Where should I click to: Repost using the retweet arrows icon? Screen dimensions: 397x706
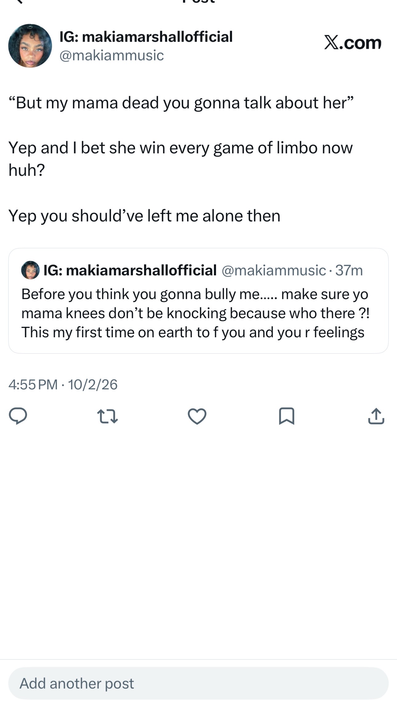(x=107, y=416)
